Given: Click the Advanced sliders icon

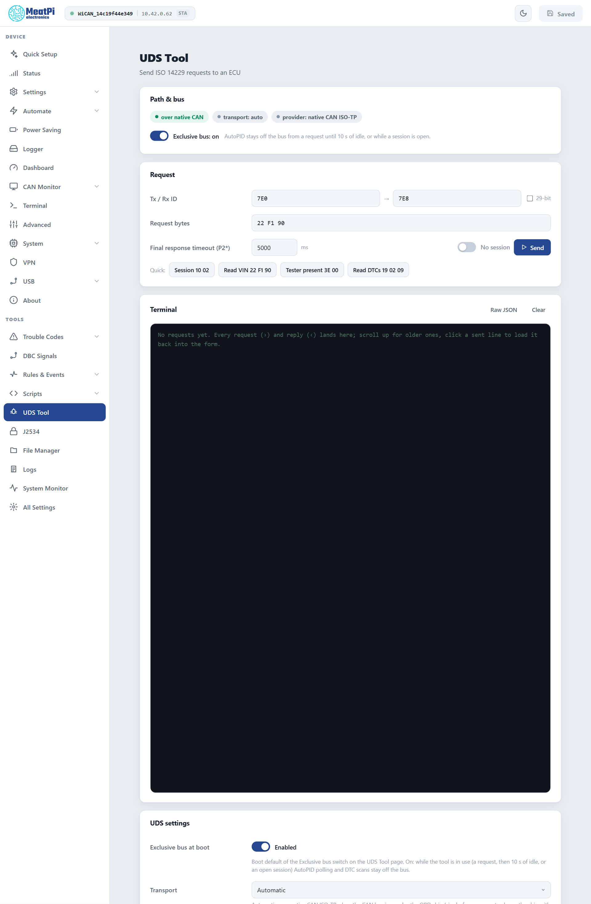Looking at the screenshot, I should point(14,224).
